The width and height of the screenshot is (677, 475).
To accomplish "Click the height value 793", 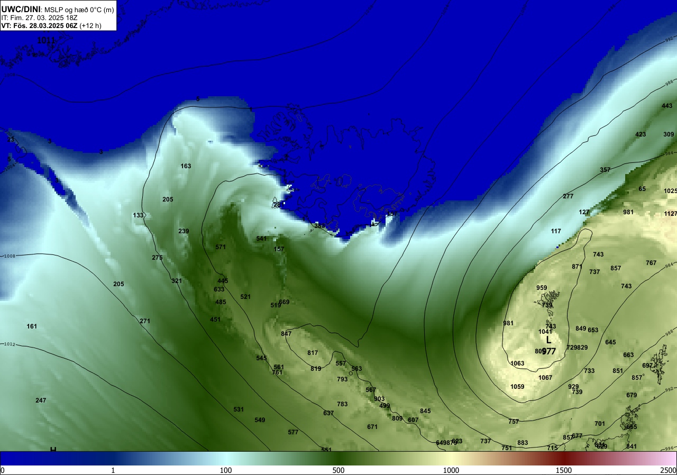I will (x=342, y=379).
